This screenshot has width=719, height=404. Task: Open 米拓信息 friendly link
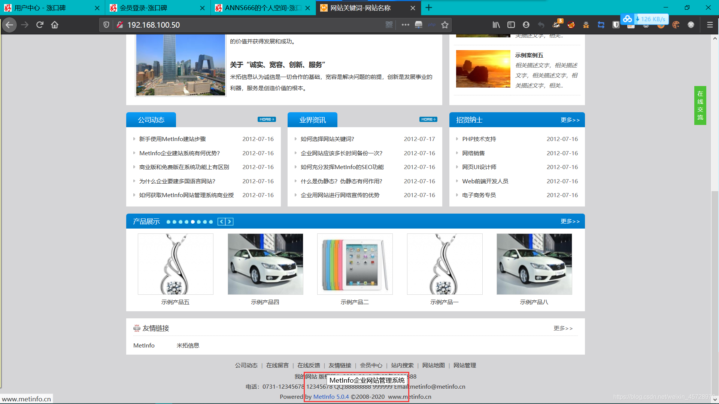click(188, 345)
